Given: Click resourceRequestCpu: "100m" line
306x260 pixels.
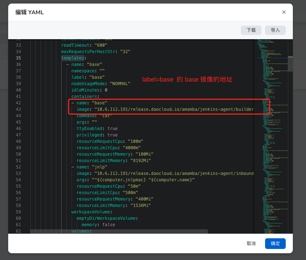Looking at the screenshot, I should click(110, 141).
